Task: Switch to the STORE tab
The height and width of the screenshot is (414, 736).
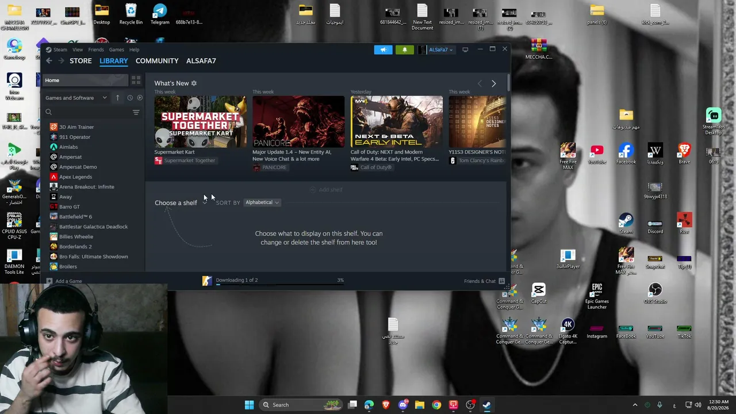Action: [80, 61]
